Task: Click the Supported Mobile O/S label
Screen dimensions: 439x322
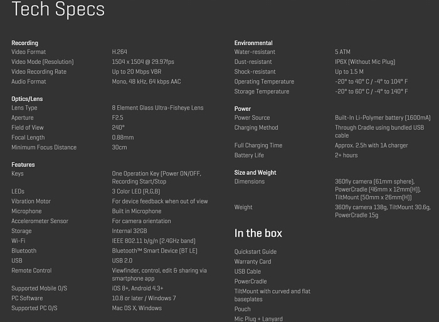Action: [x=39, y=288]
